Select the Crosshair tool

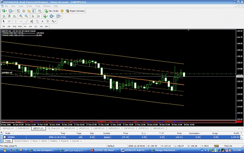9,22
